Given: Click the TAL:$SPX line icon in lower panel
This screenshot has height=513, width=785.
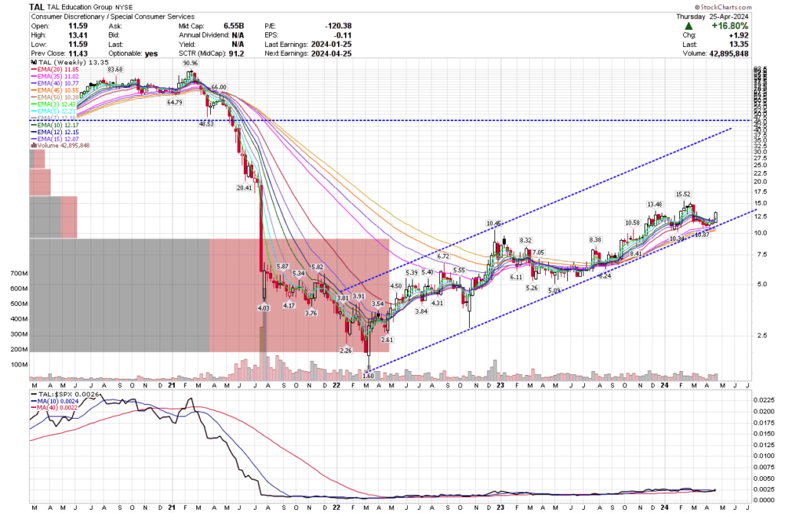Looking at the screenshot, I should (x=34, y=394).
